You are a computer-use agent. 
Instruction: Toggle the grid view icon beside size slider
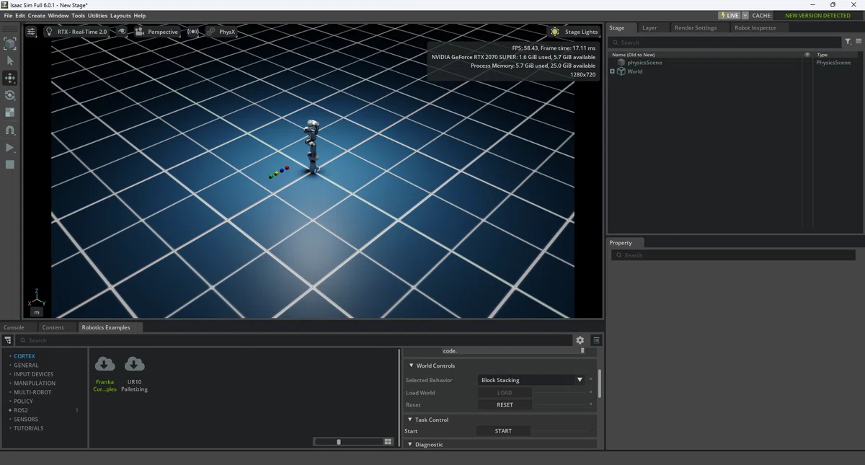[388, 441]
